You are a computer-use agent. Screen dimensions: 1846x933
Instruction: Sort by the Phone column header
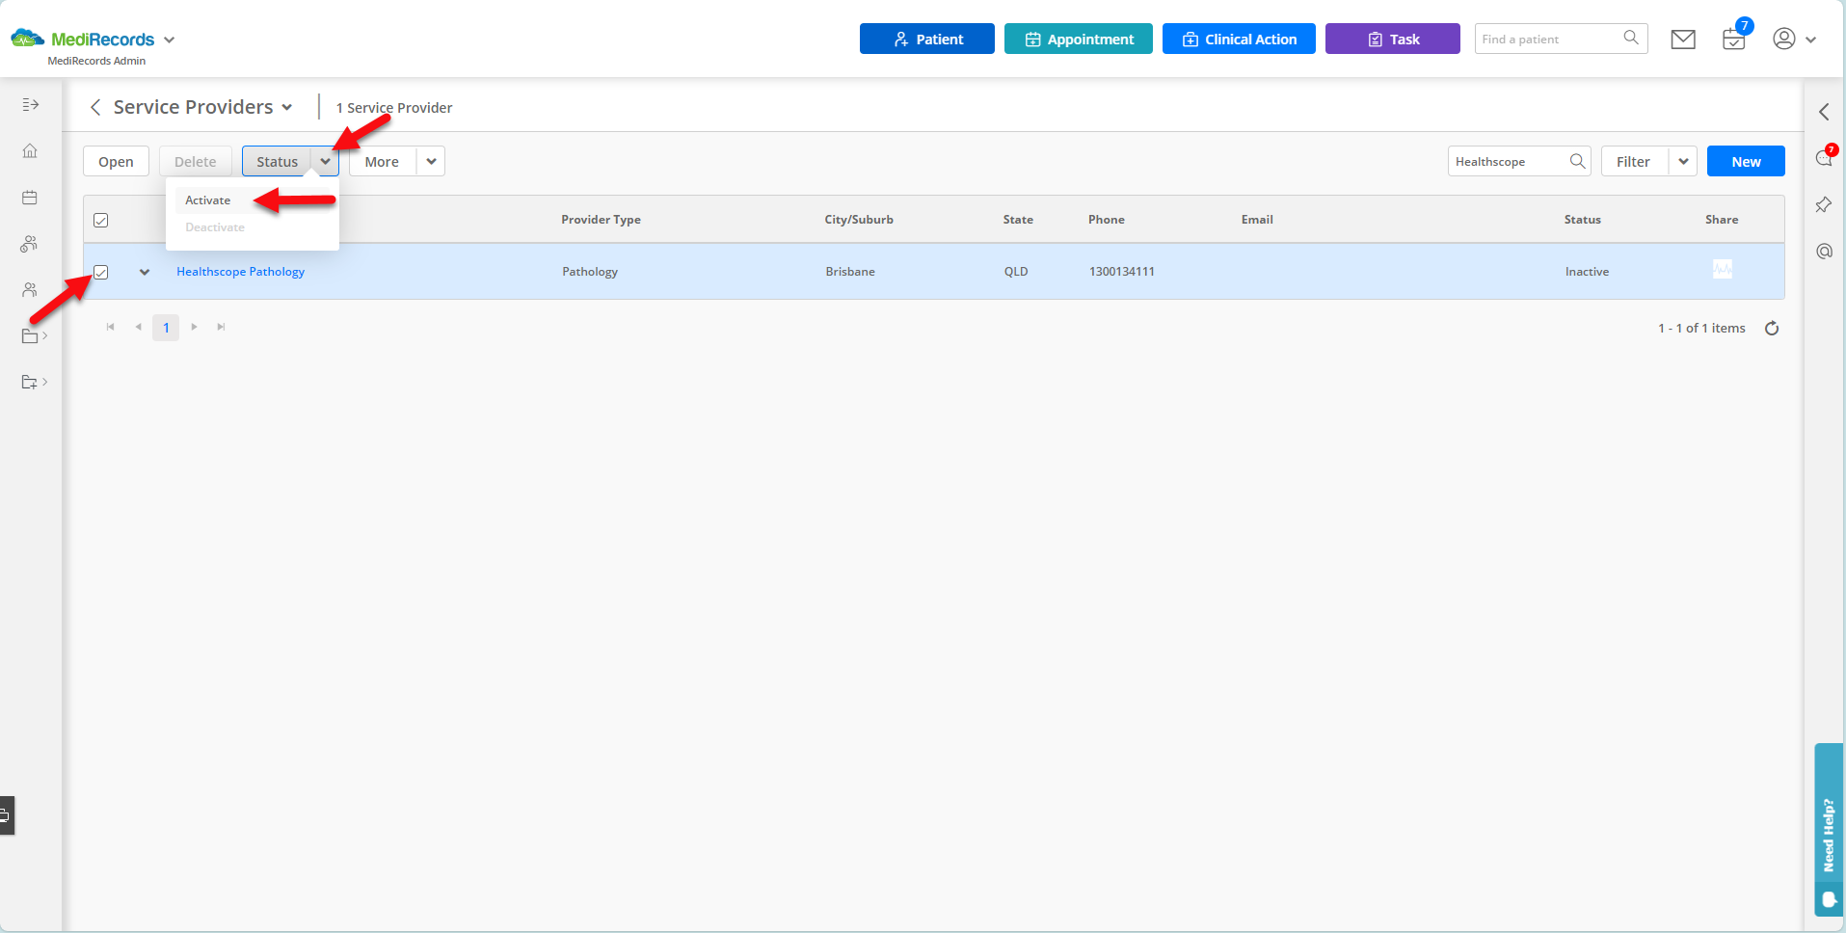point(1107,220)
